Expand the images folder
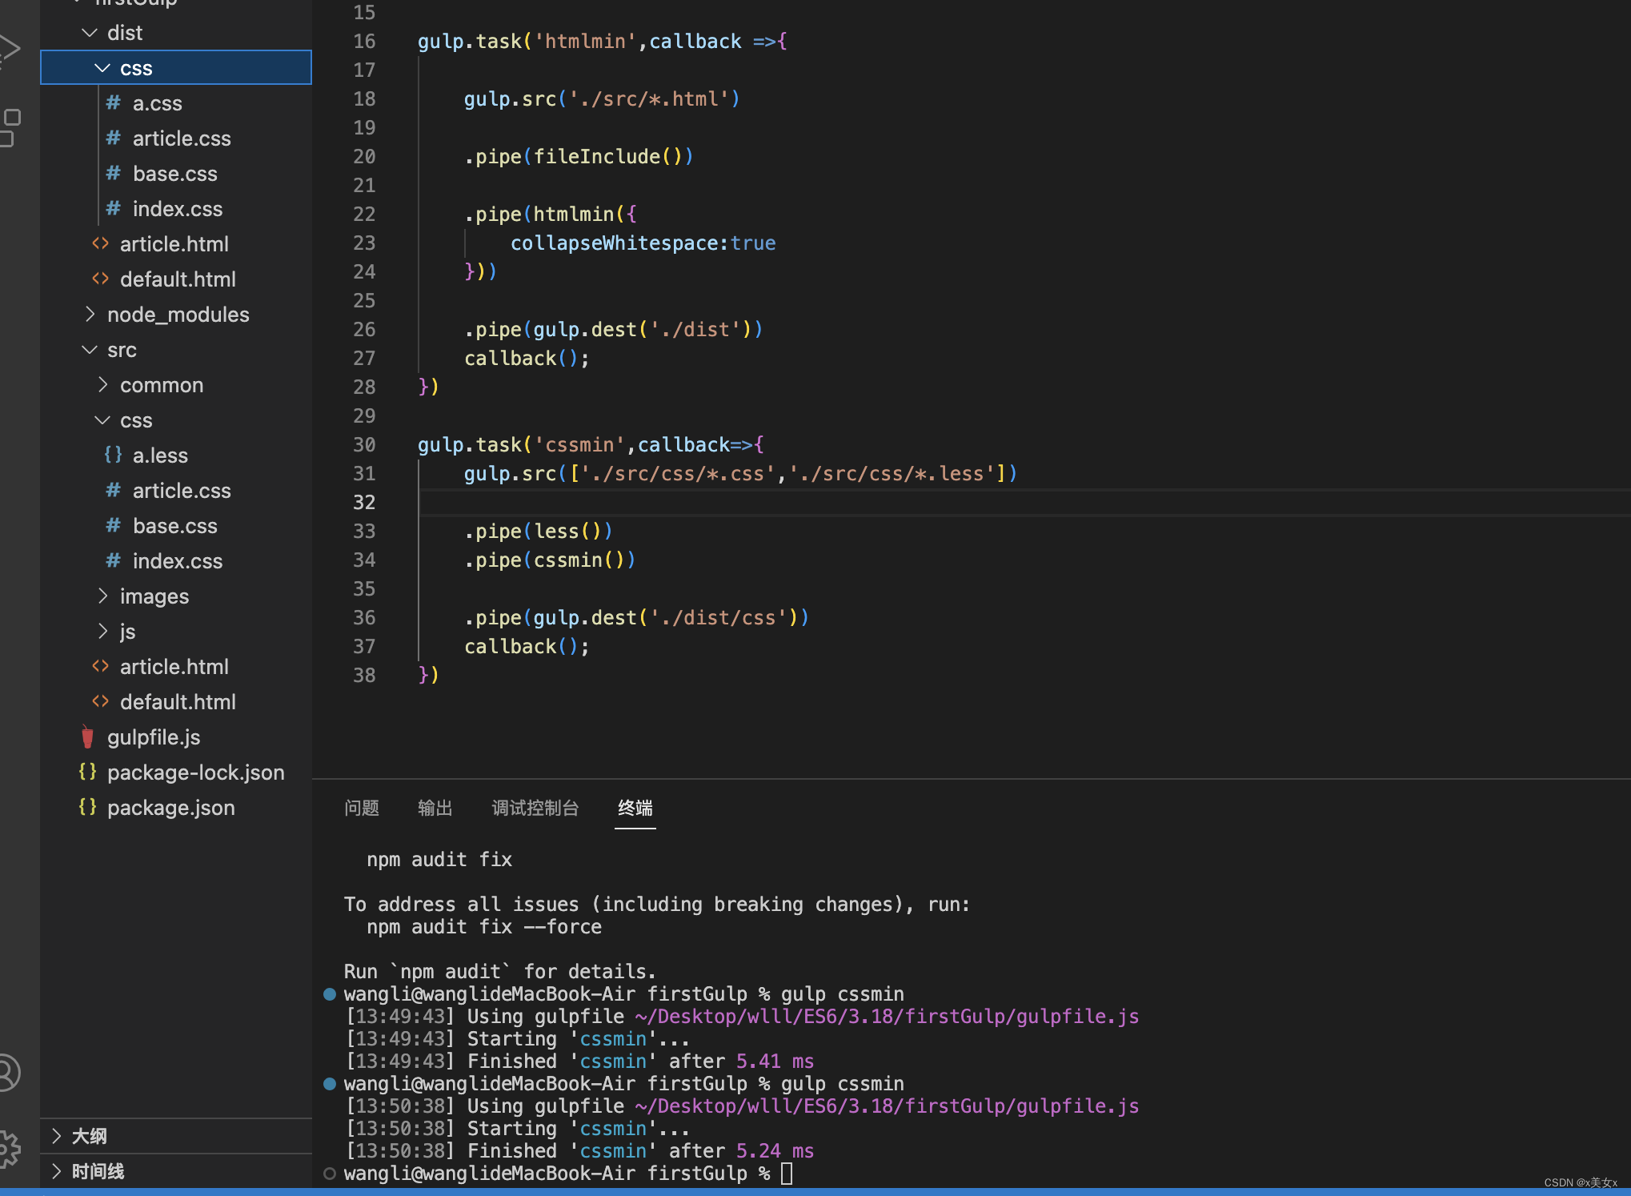Viewport: 1631px width, 1196px height. coord(154,596)
